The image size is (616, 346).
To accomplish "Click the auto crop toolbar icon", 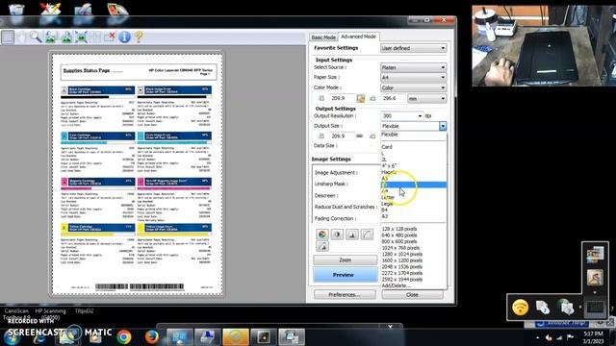I will 81,37.
